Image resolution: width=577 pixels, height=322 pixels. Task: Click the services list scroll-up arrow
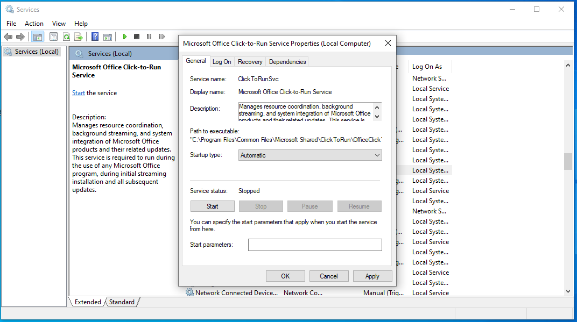coord(568,66)
